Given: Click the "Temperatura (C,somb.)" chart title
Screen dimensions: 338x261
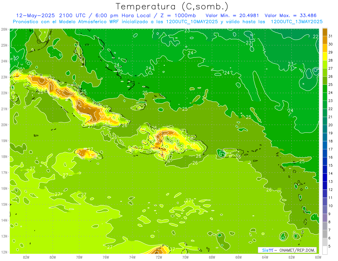Looking at the screenshot, I should tap(172, 7).
